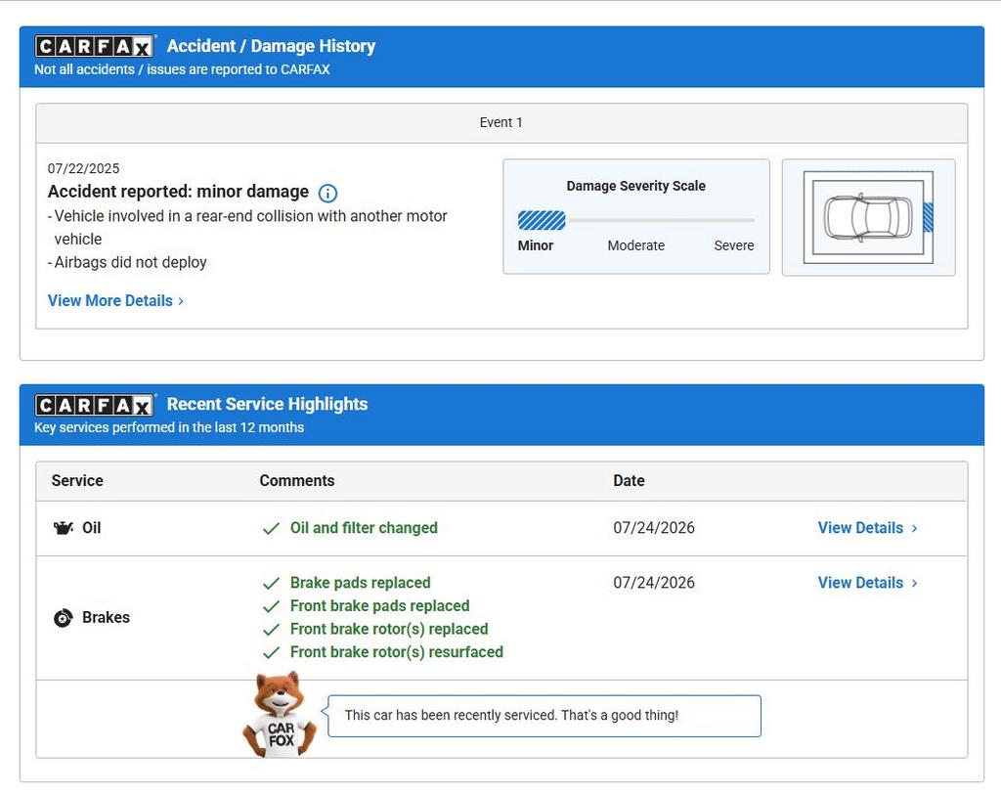Click the Event 1 header
The image size is (1001, 795).
coord(501,122)
